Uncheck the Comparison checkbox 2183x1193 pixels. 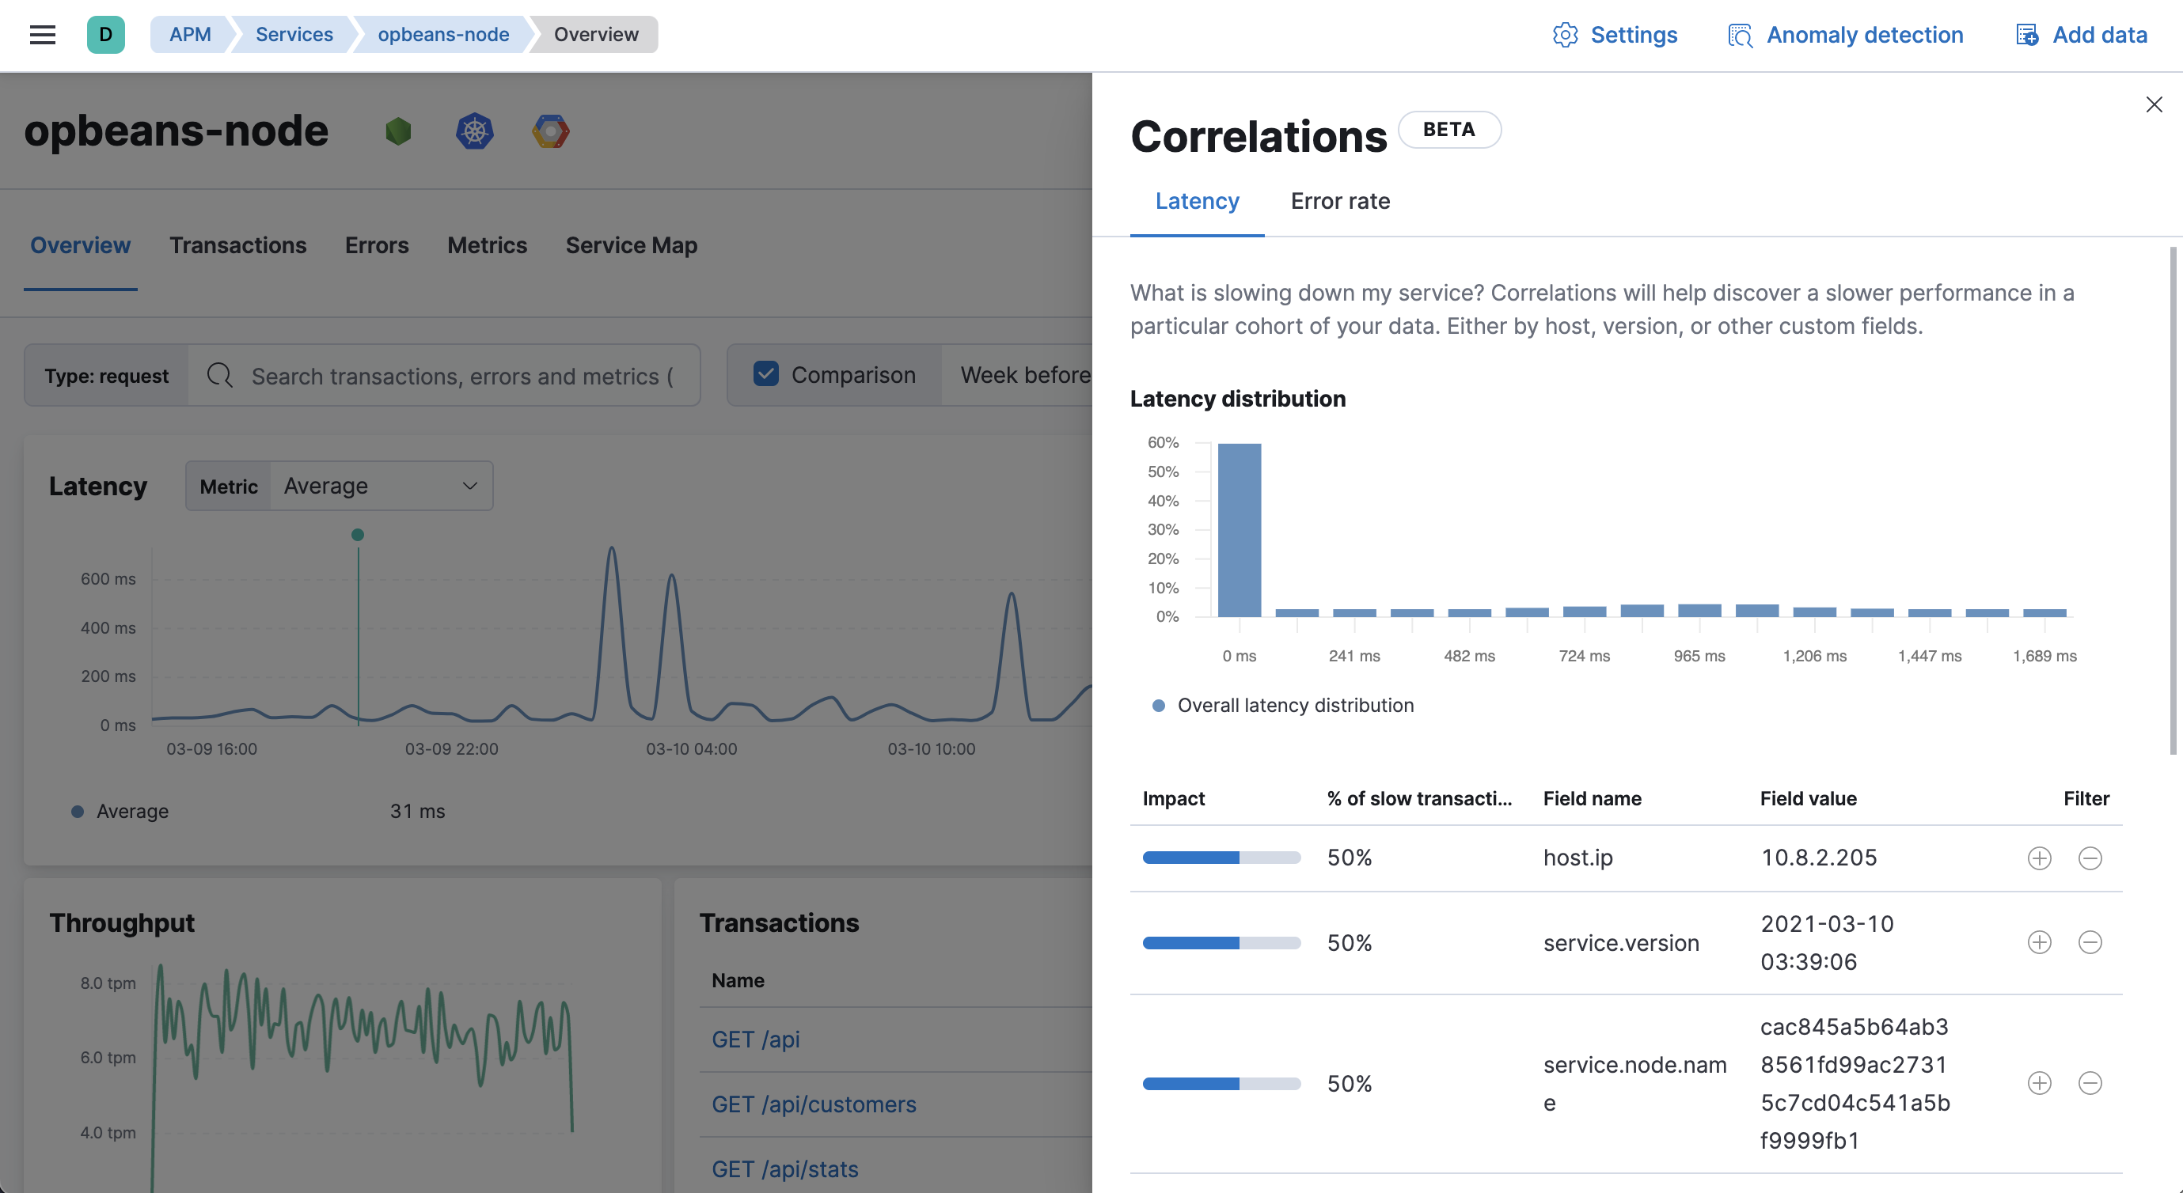pyautogui.click(x=766, y=374)
